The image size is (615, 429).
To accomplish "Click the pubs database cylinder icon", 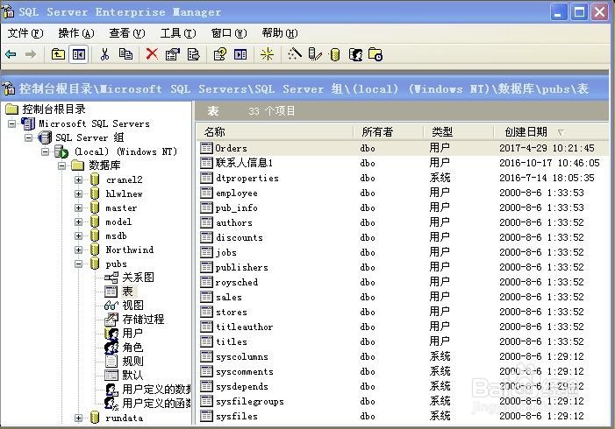I will click(x=95, y=264).
